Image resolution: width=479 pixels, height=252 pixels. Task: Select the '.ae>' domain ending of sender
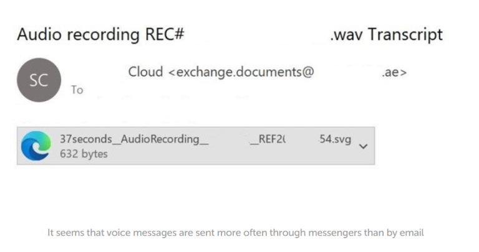click(394, 73)
